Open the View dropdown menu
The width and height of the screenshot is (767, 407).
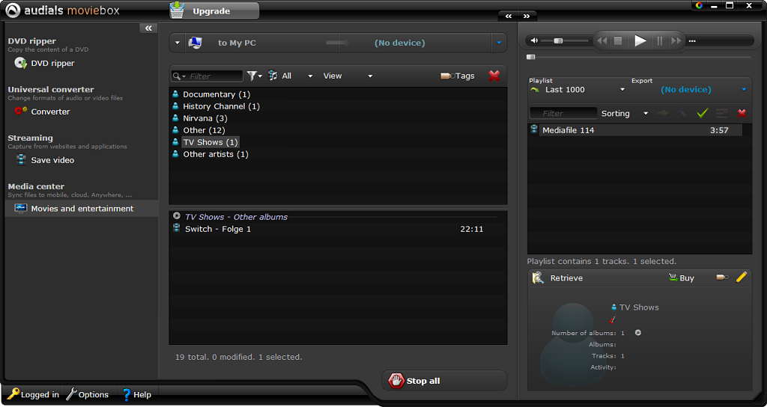(x=348, y=76)
